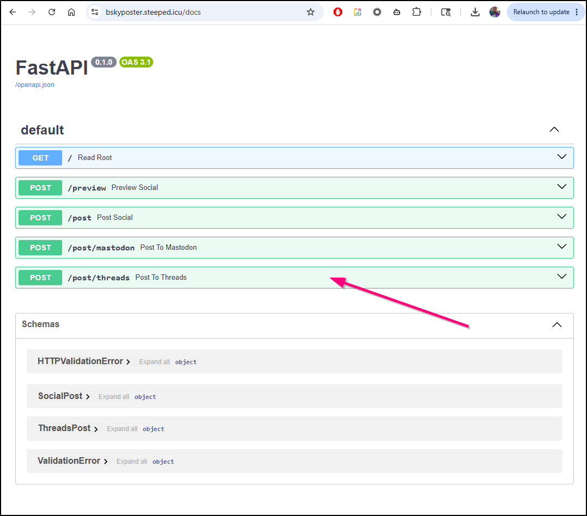Click the /post/threads path text
Viewport: 587px width, 516px height.
(99, 278)
